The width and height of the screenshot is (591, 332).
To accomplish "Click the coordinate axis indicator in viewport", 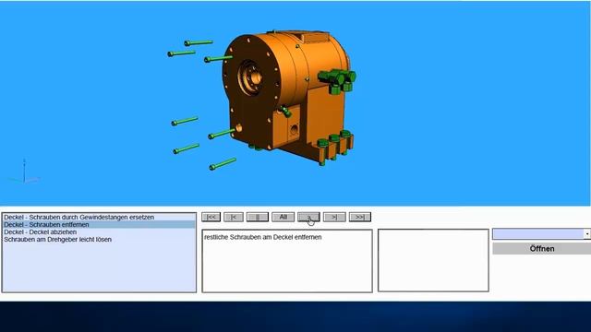I will coord(24,172).
